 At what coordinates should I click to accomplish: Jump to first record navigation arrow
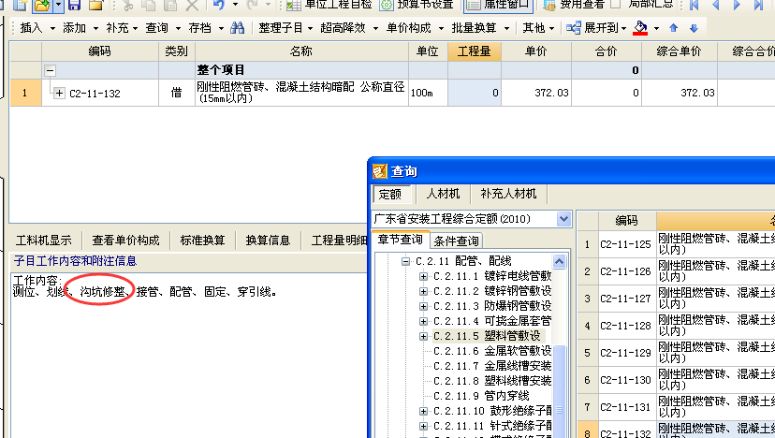[x=694, y=5]
